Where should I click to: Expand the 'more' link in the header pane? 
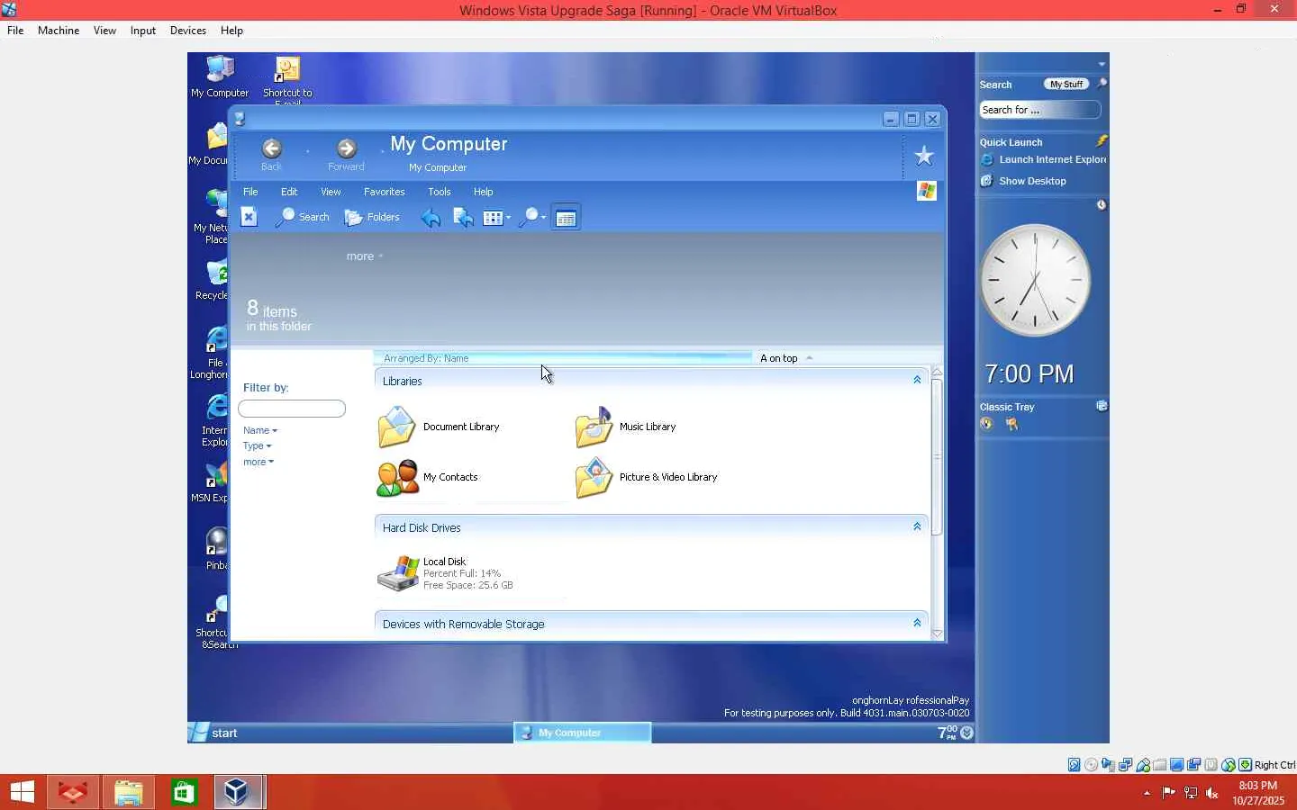coord(365,256)
